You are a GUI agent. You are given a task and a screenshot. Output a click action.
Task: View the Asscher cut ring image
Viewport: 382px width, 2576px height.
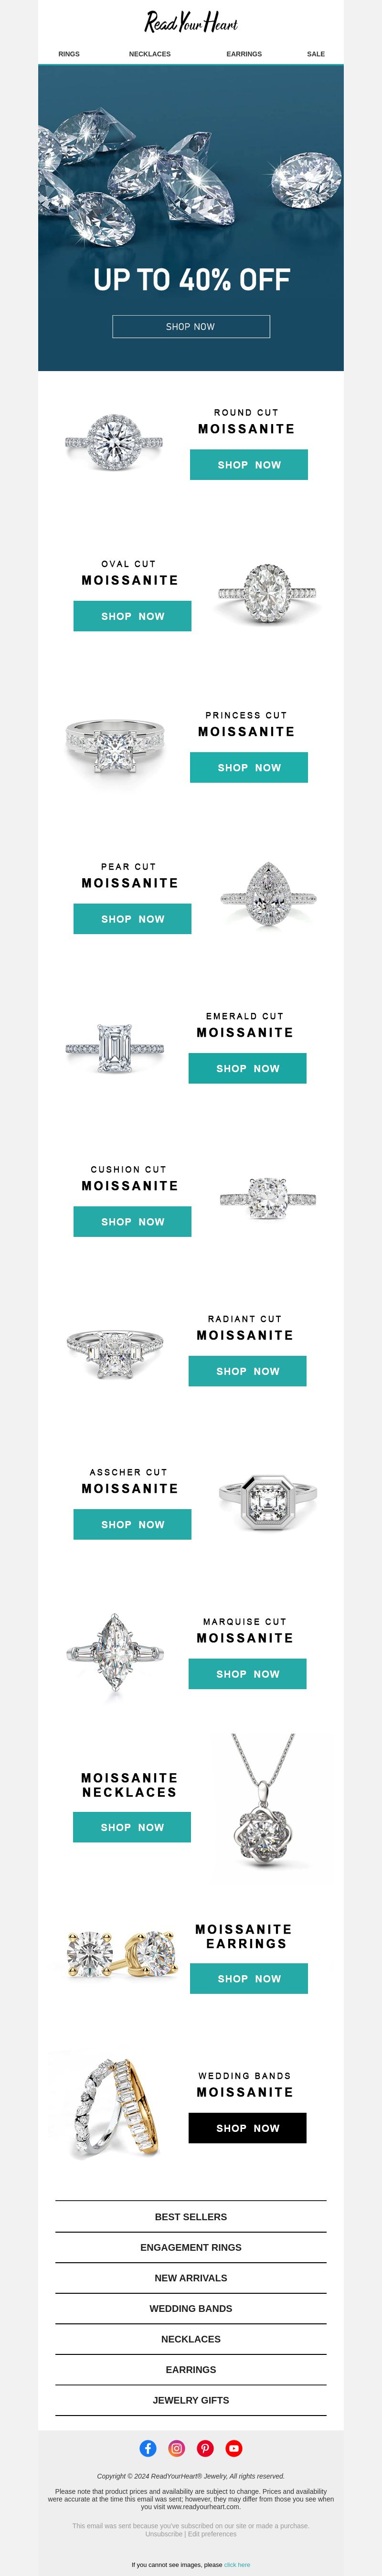(x=268, y=1502)
